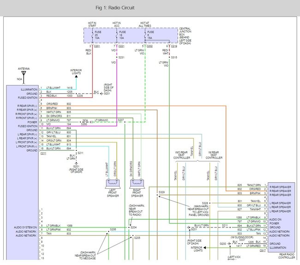300x265 pixels.
Task: Click splice label S350
Action: tap(84, 124)
